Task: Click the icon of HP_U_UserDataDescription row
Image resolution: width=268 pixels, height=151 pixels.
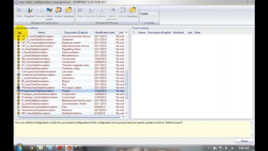Action: pos(18,36)
